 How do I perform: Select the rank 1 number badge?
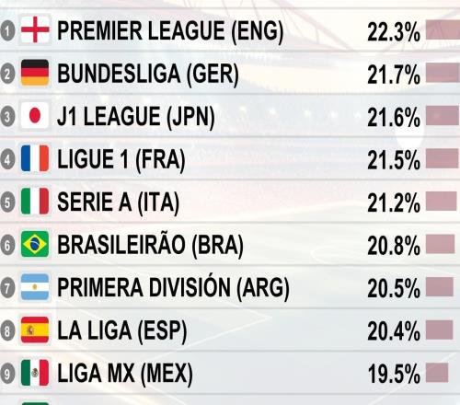[x=7, y=30]
